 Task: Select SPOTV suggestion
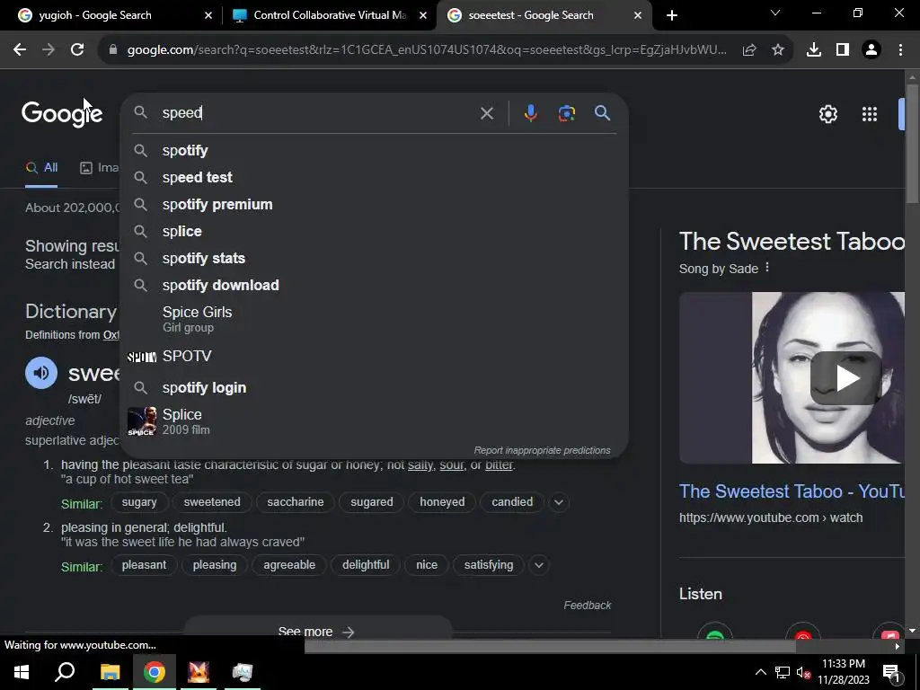[x=375, y=356]
